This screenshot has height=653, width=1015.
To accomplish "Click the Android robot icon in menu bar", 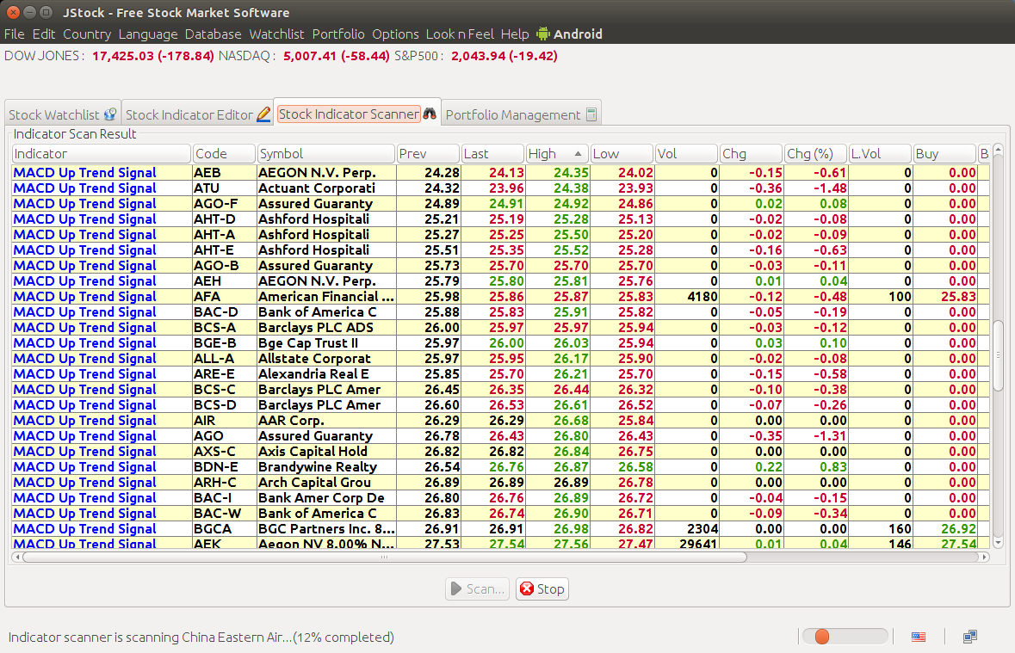I will [543, 34].
